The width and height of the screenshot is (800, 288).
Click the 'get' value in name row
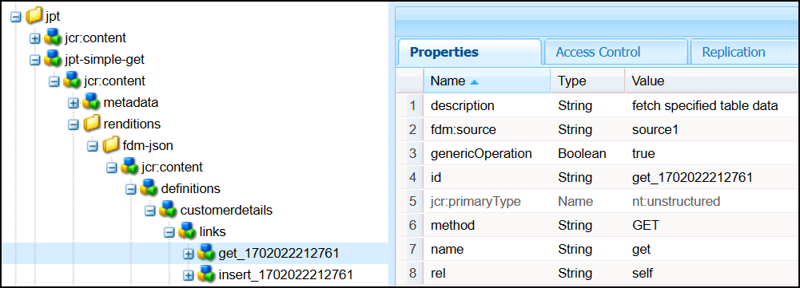tap(641, 249)
